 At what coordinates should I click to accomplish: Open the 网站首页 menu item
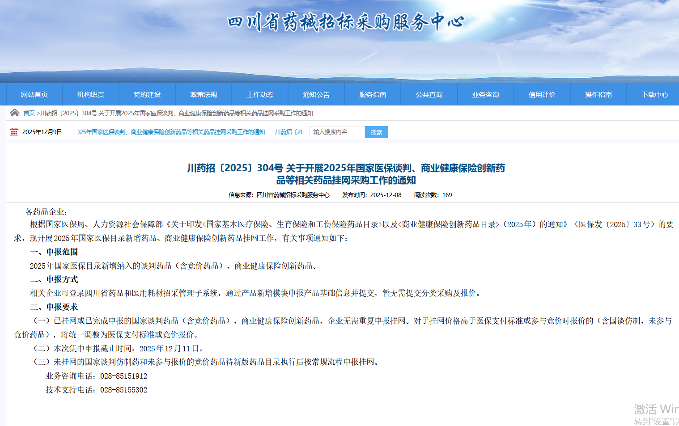pos(34,95)
